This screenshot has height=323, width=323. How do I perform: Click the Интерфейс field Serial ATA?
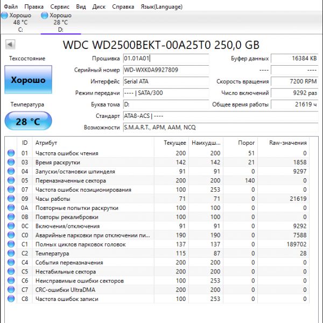[166, 81]
